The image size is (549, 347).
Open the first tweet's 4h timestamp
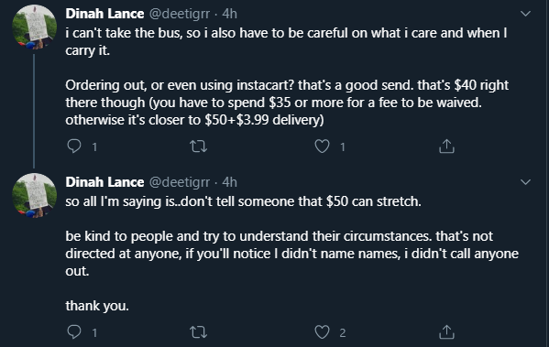click(x=230, y=14)
